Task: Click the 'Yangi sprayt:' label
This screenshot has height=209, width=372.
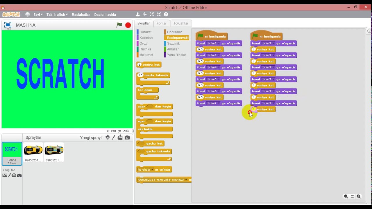Action: click(91, 138)
